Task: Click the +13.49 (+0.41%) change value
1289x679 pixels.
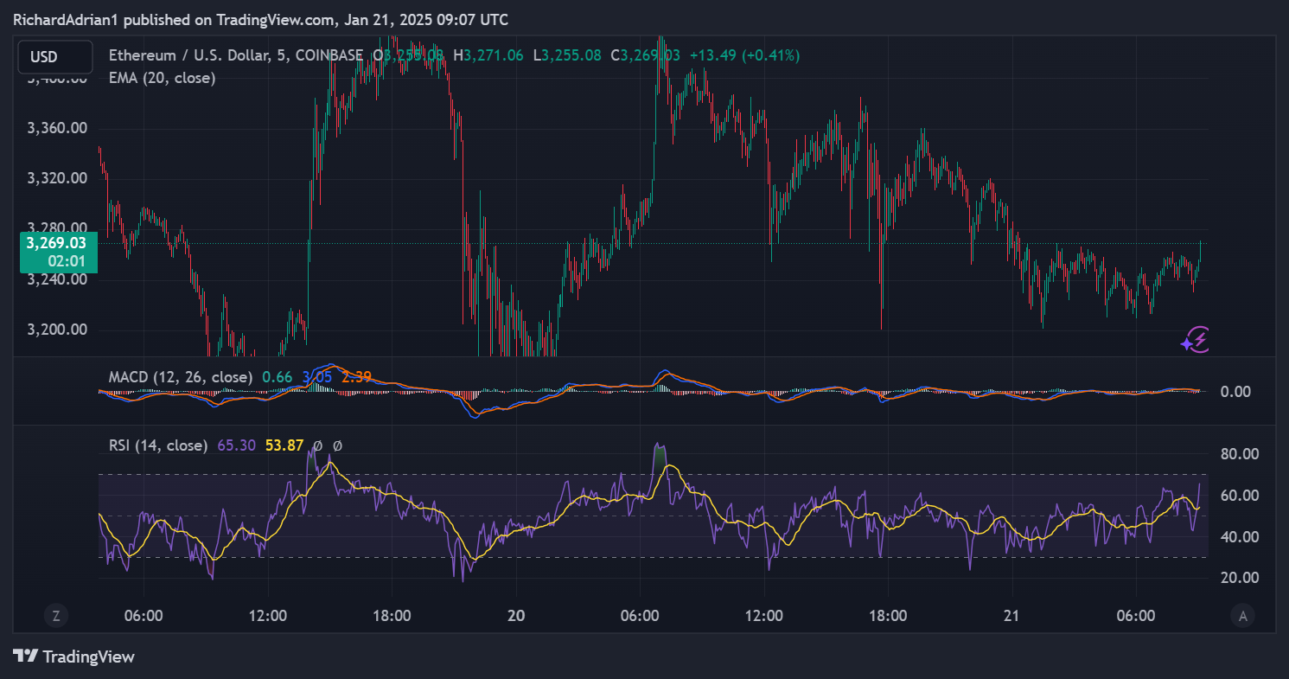Action: click(x=747, y=55)
